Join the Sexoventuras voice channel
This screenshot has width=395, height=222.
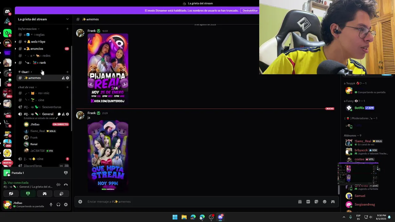tap(43, 107)
